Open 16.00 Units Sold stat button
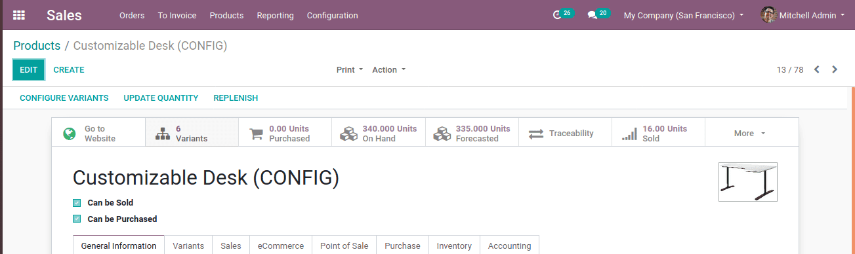Screen dimensions: 855x254 tap(658, 133)
